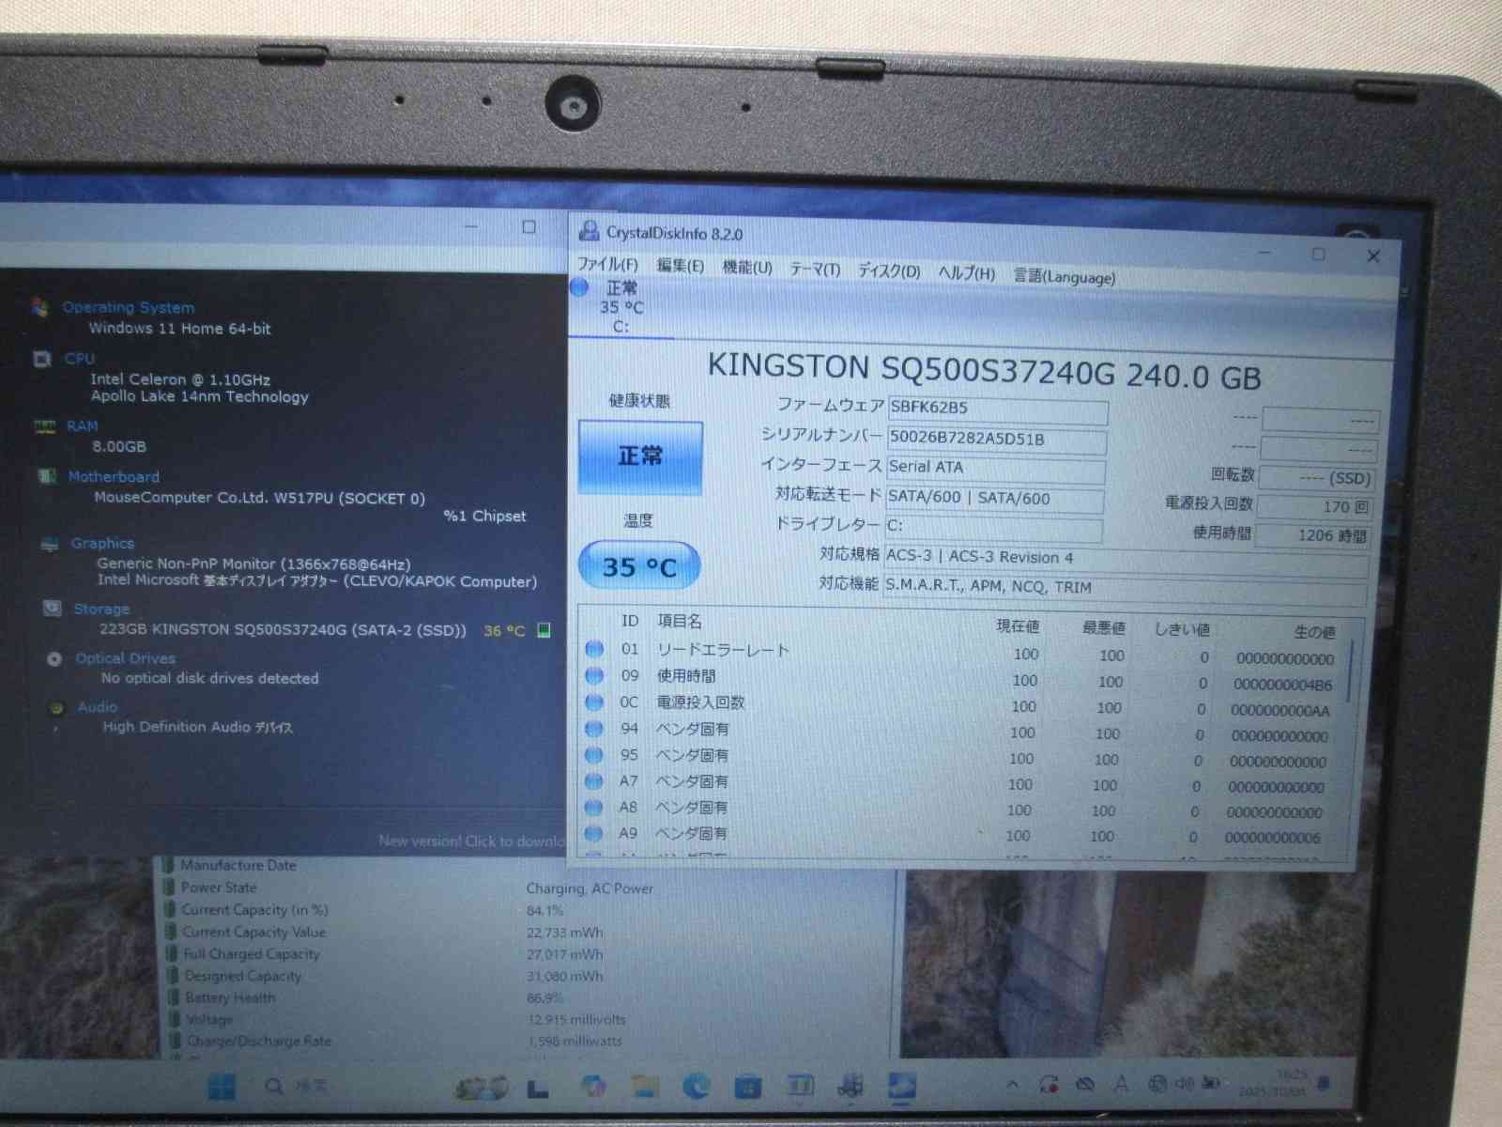The height and width of the screenshot is (1127, 1502).
Task: Show hidden system tray icons chevron
Action: pyautogui.click(x=1012, y=1085)
